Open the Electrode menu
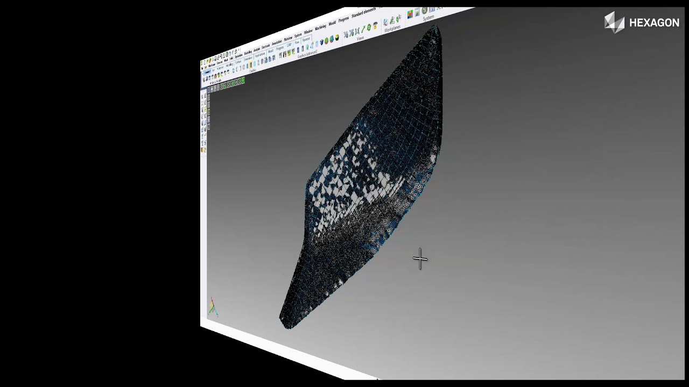The width and height of the screenshot is (689, 387). (x=265, y=47)
